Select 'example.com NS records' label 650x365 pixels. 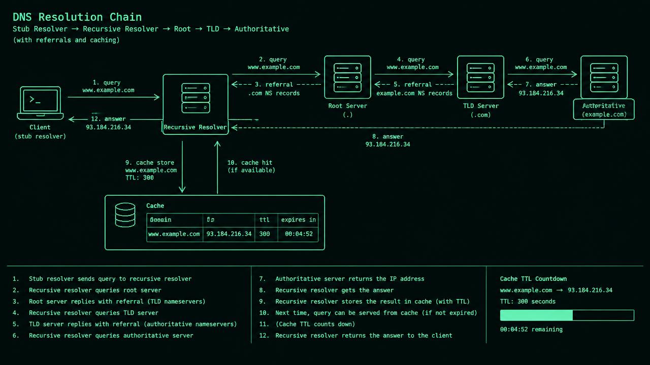coord(414,93)
